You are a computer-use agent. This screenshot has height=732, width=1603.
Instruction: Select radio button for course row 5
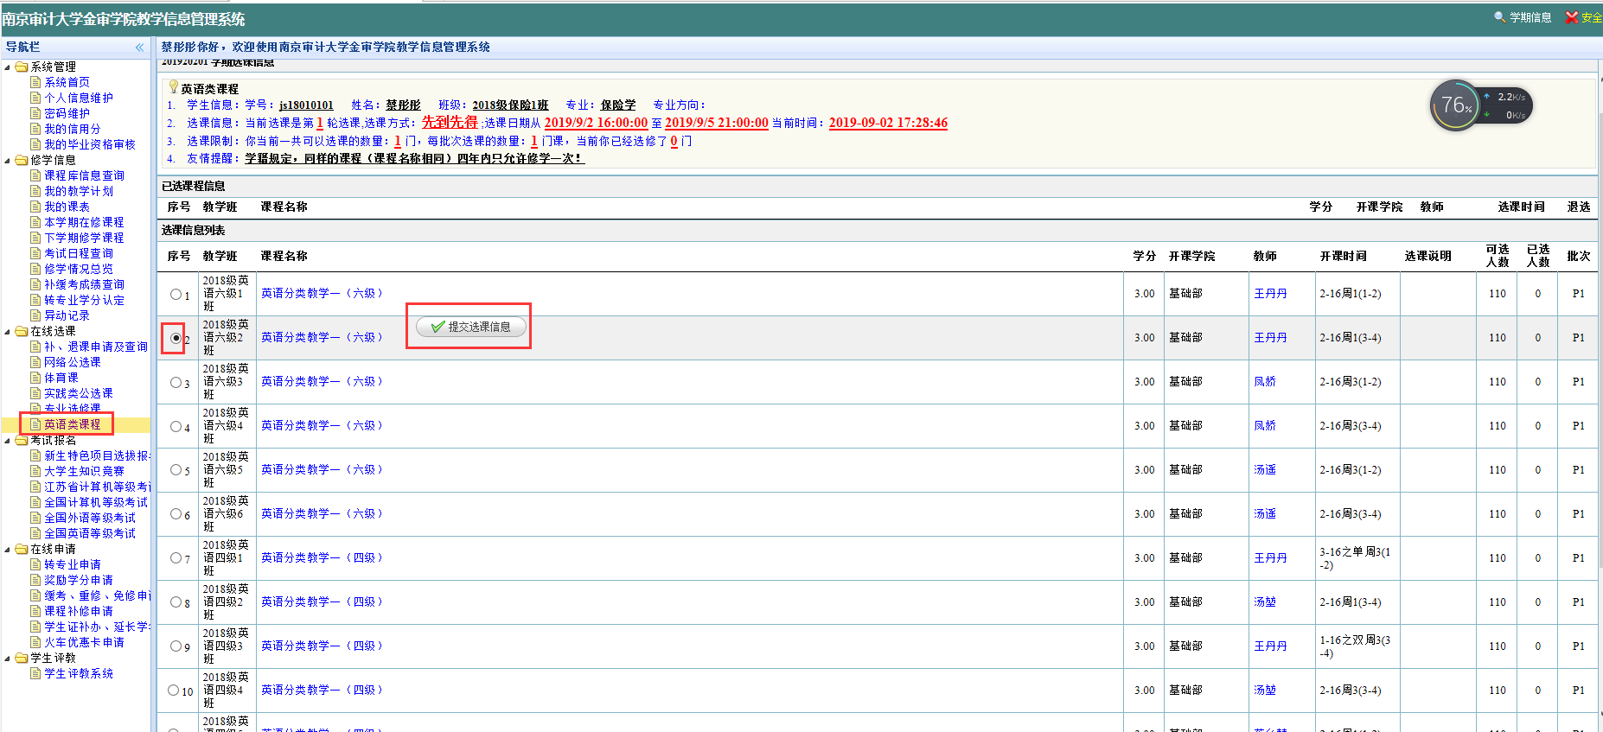coord(176,470)
